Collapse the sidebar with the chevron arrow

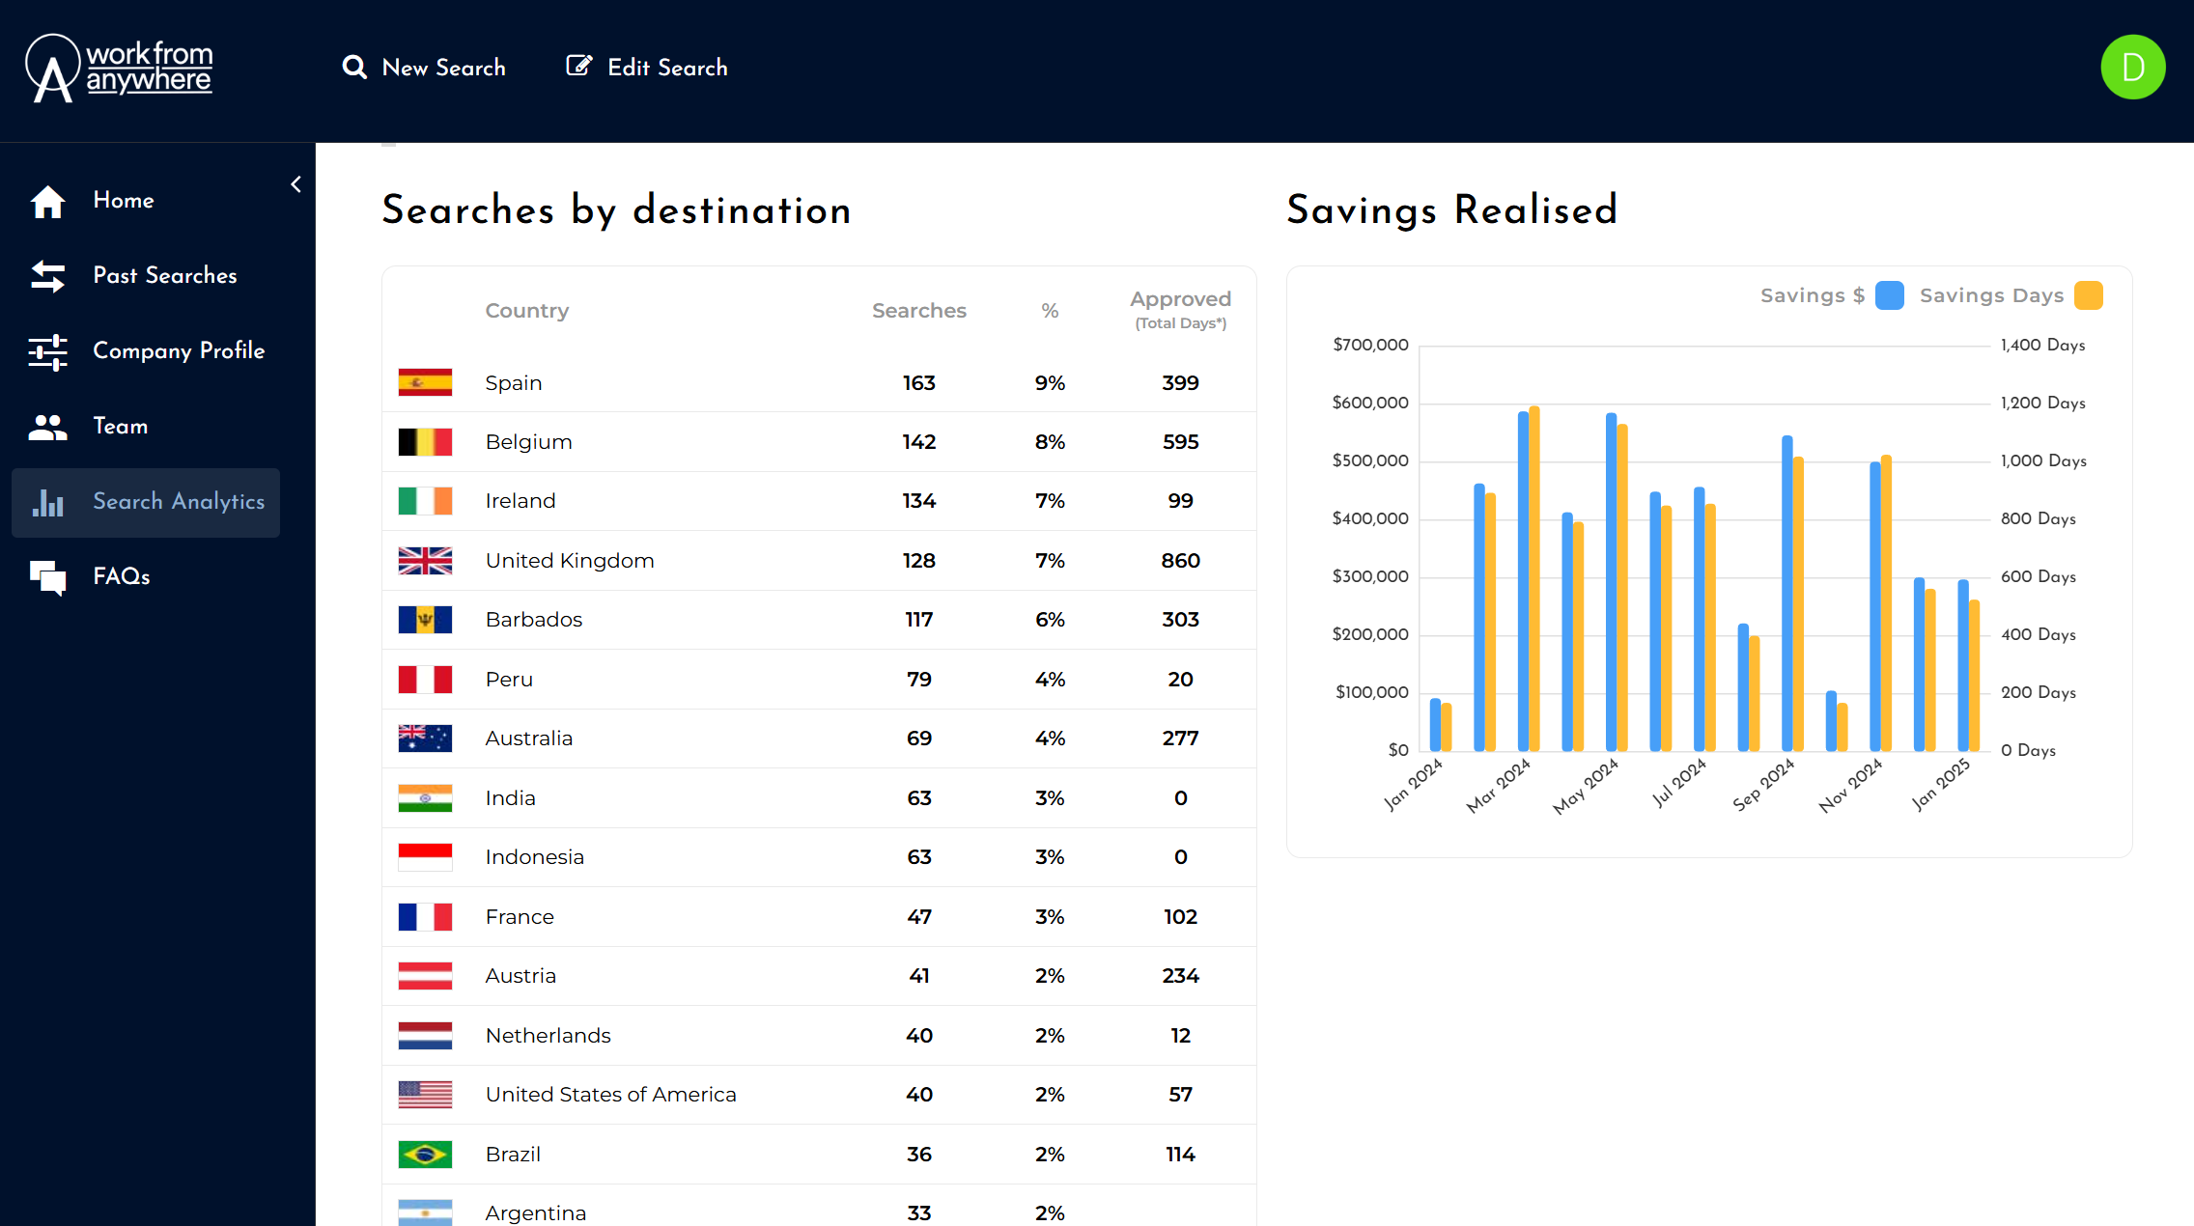pos(296,184)
